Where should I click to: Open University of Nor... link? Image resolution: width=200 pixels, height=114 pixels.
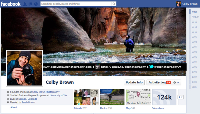[x=60, y=95]
